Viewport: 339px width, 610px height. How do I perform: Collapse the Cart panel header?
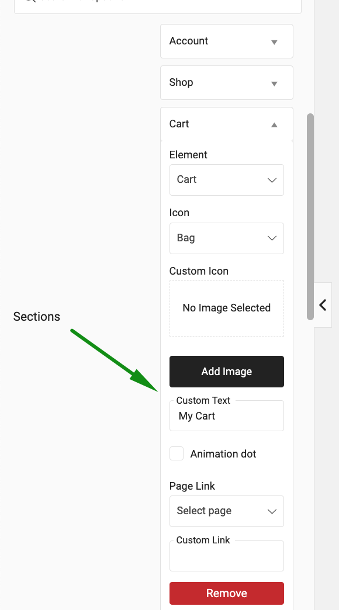tap(227, 124)
